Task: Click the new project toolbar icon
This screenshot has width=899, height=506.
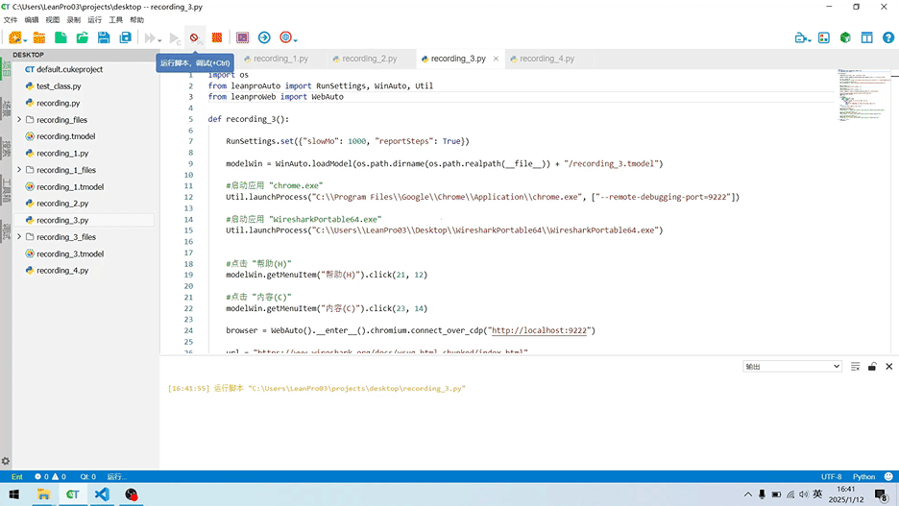Action: point(15,37)
